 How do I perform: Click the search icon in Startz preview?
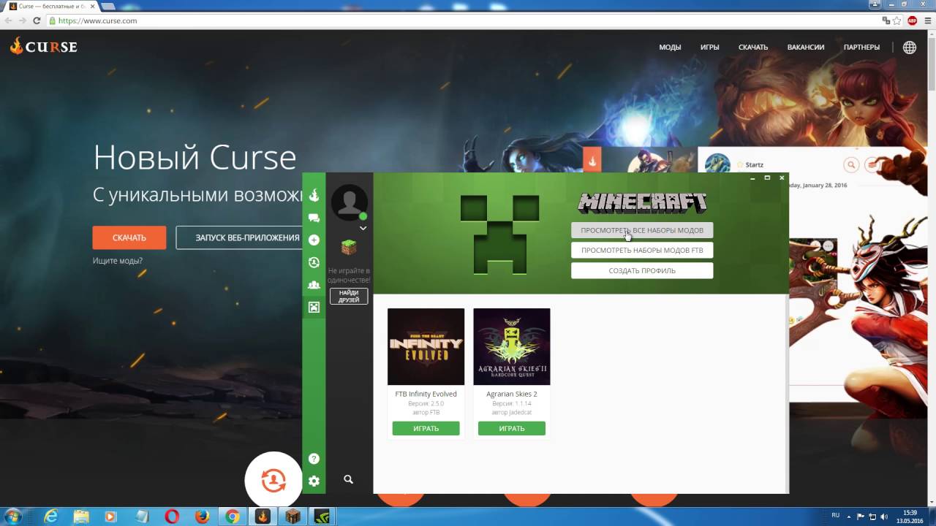pos(850,165)
